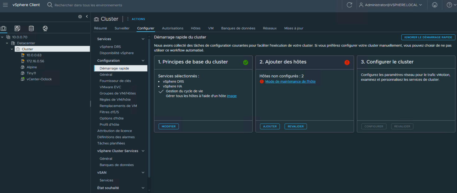Switch to the Surveiller tab
Screen dimensions: 457x193
pyautogui.click(x=122, y=28)
